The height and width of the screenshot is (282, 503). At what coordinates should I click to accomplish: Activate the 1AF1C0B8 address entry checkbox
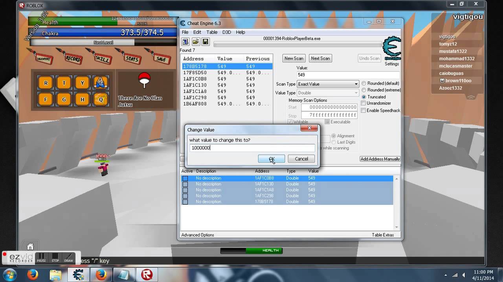[185, 178]
